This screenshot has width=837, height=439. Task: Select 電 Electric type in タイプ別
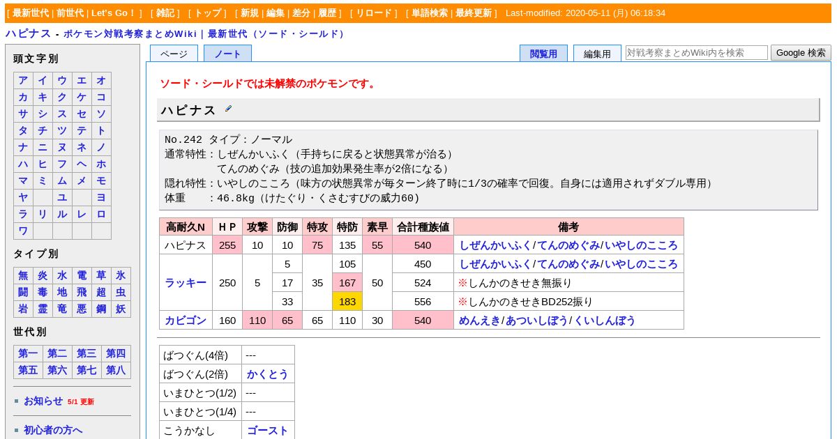tap(82, 275)
